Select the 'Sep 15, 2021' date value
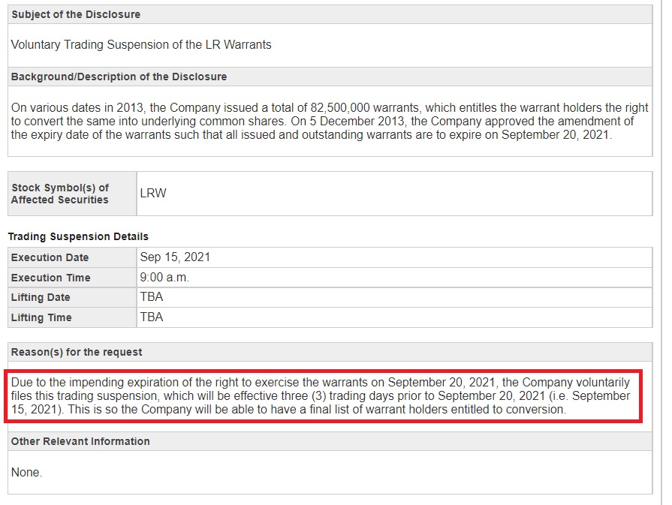This screenshot has height=505, width=672. (175, 257)
